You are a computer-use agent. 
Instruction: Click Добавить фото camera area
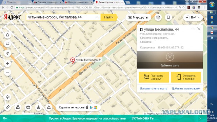click(170, 60)
